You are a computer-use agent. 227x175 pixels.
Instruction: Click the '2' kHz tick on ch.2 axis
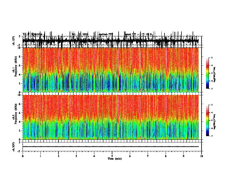[x=20, y=131]
